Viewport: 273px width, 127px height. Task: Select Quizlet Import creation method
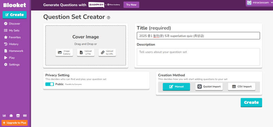209,87
